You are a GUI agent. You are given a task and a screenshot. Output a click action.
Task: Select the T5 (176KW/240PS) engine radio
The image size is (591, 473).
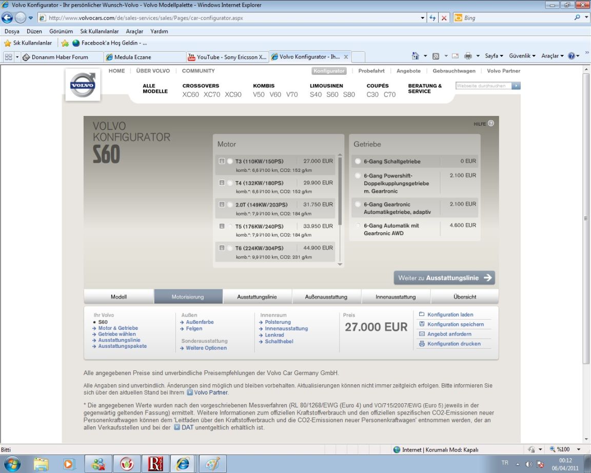[230, 226]
